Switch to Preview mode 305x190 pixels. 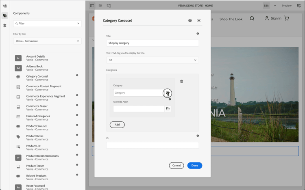click(x=287, y=6)
